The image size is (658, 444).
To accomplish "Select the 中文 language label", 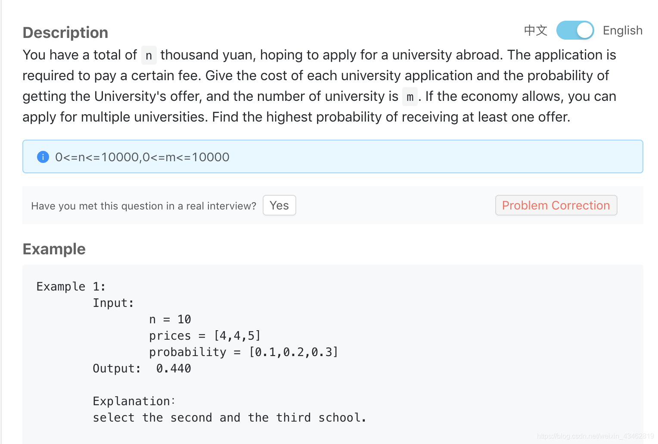I will [x=535, y=31].
